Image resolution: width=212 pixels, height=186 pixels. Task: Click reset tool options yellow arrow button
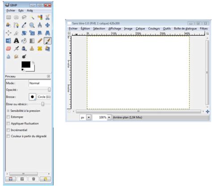[x=45, y=179]
